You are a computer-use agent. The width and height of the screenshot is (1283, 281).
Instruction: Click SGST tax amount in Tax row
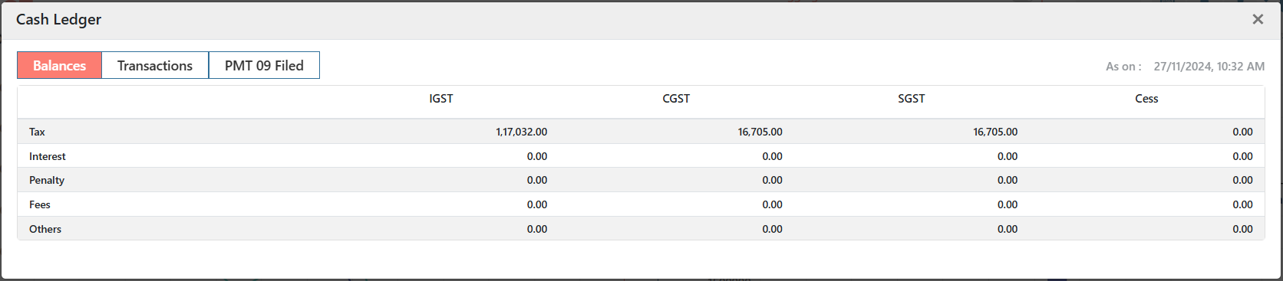995,132
